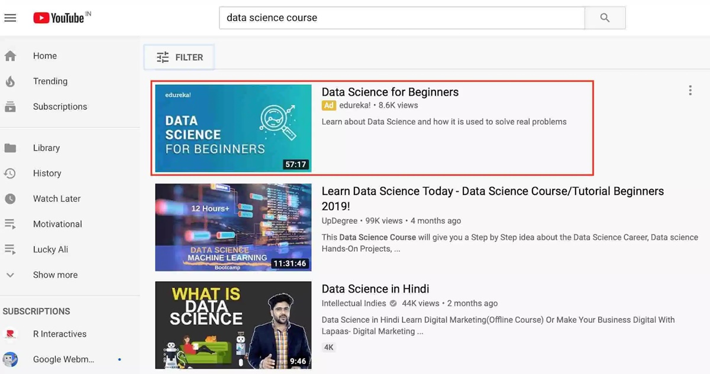The width and height of the screenshot is (710, 374).
Task: Select Home in the sidebar
Action: click(45, 56)
